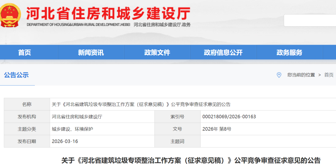Select the 公告公示 section tab

(16, 75)
